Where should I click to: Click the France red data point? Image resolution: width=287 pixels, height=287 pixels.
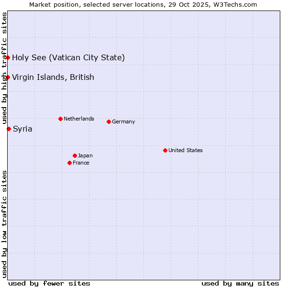click(x=70, y=163)
